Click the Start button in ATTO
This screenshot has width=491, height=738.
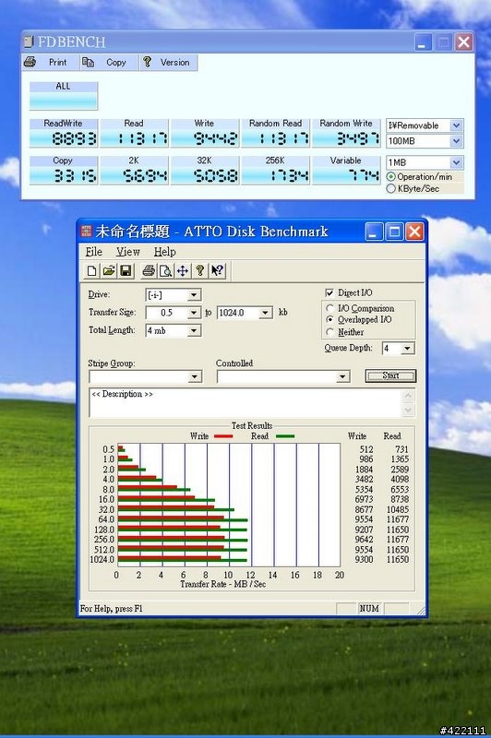(x=390, y=375)
